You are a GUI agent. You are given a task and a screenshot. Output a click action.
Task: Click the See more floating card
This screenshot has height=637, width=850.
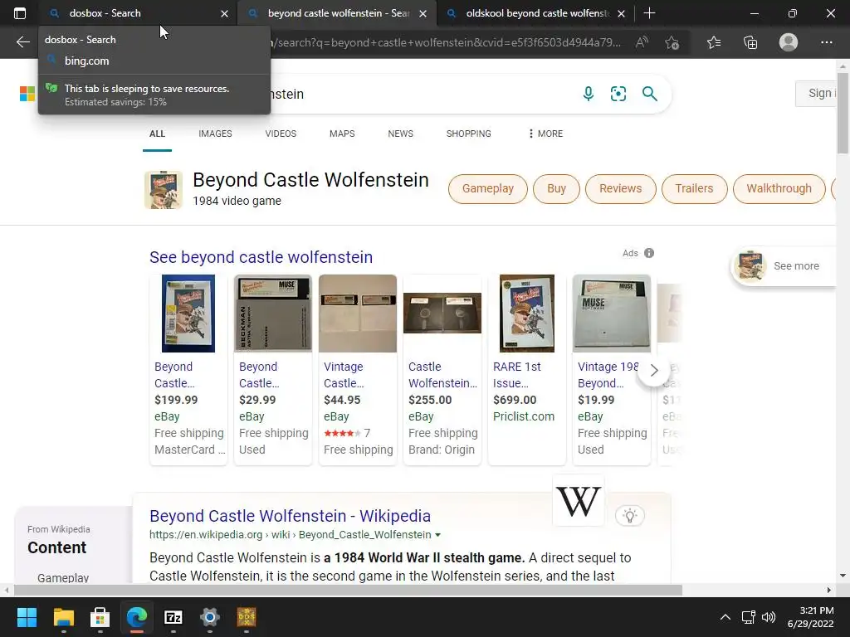coord(784,266)
